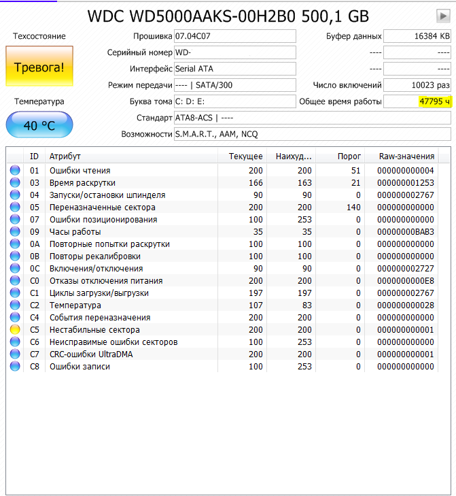Select the Включения/отключения attribute name
The image size is (456, 496).
tap(97, 269)
